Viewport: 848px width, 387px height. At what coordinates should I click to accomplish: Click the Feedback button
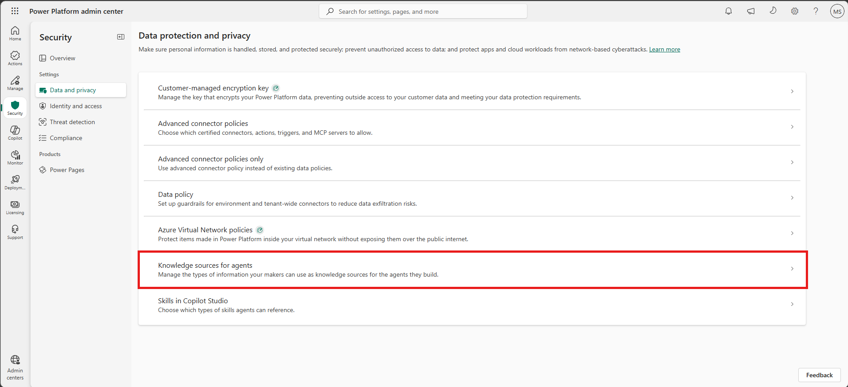819,375
